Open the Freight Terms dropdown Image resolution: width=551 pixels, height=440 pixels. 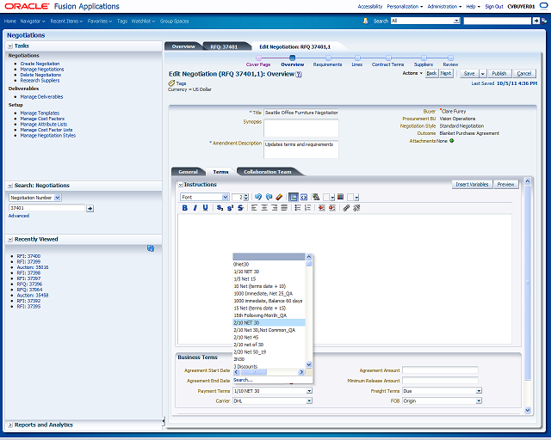(479, 391)
